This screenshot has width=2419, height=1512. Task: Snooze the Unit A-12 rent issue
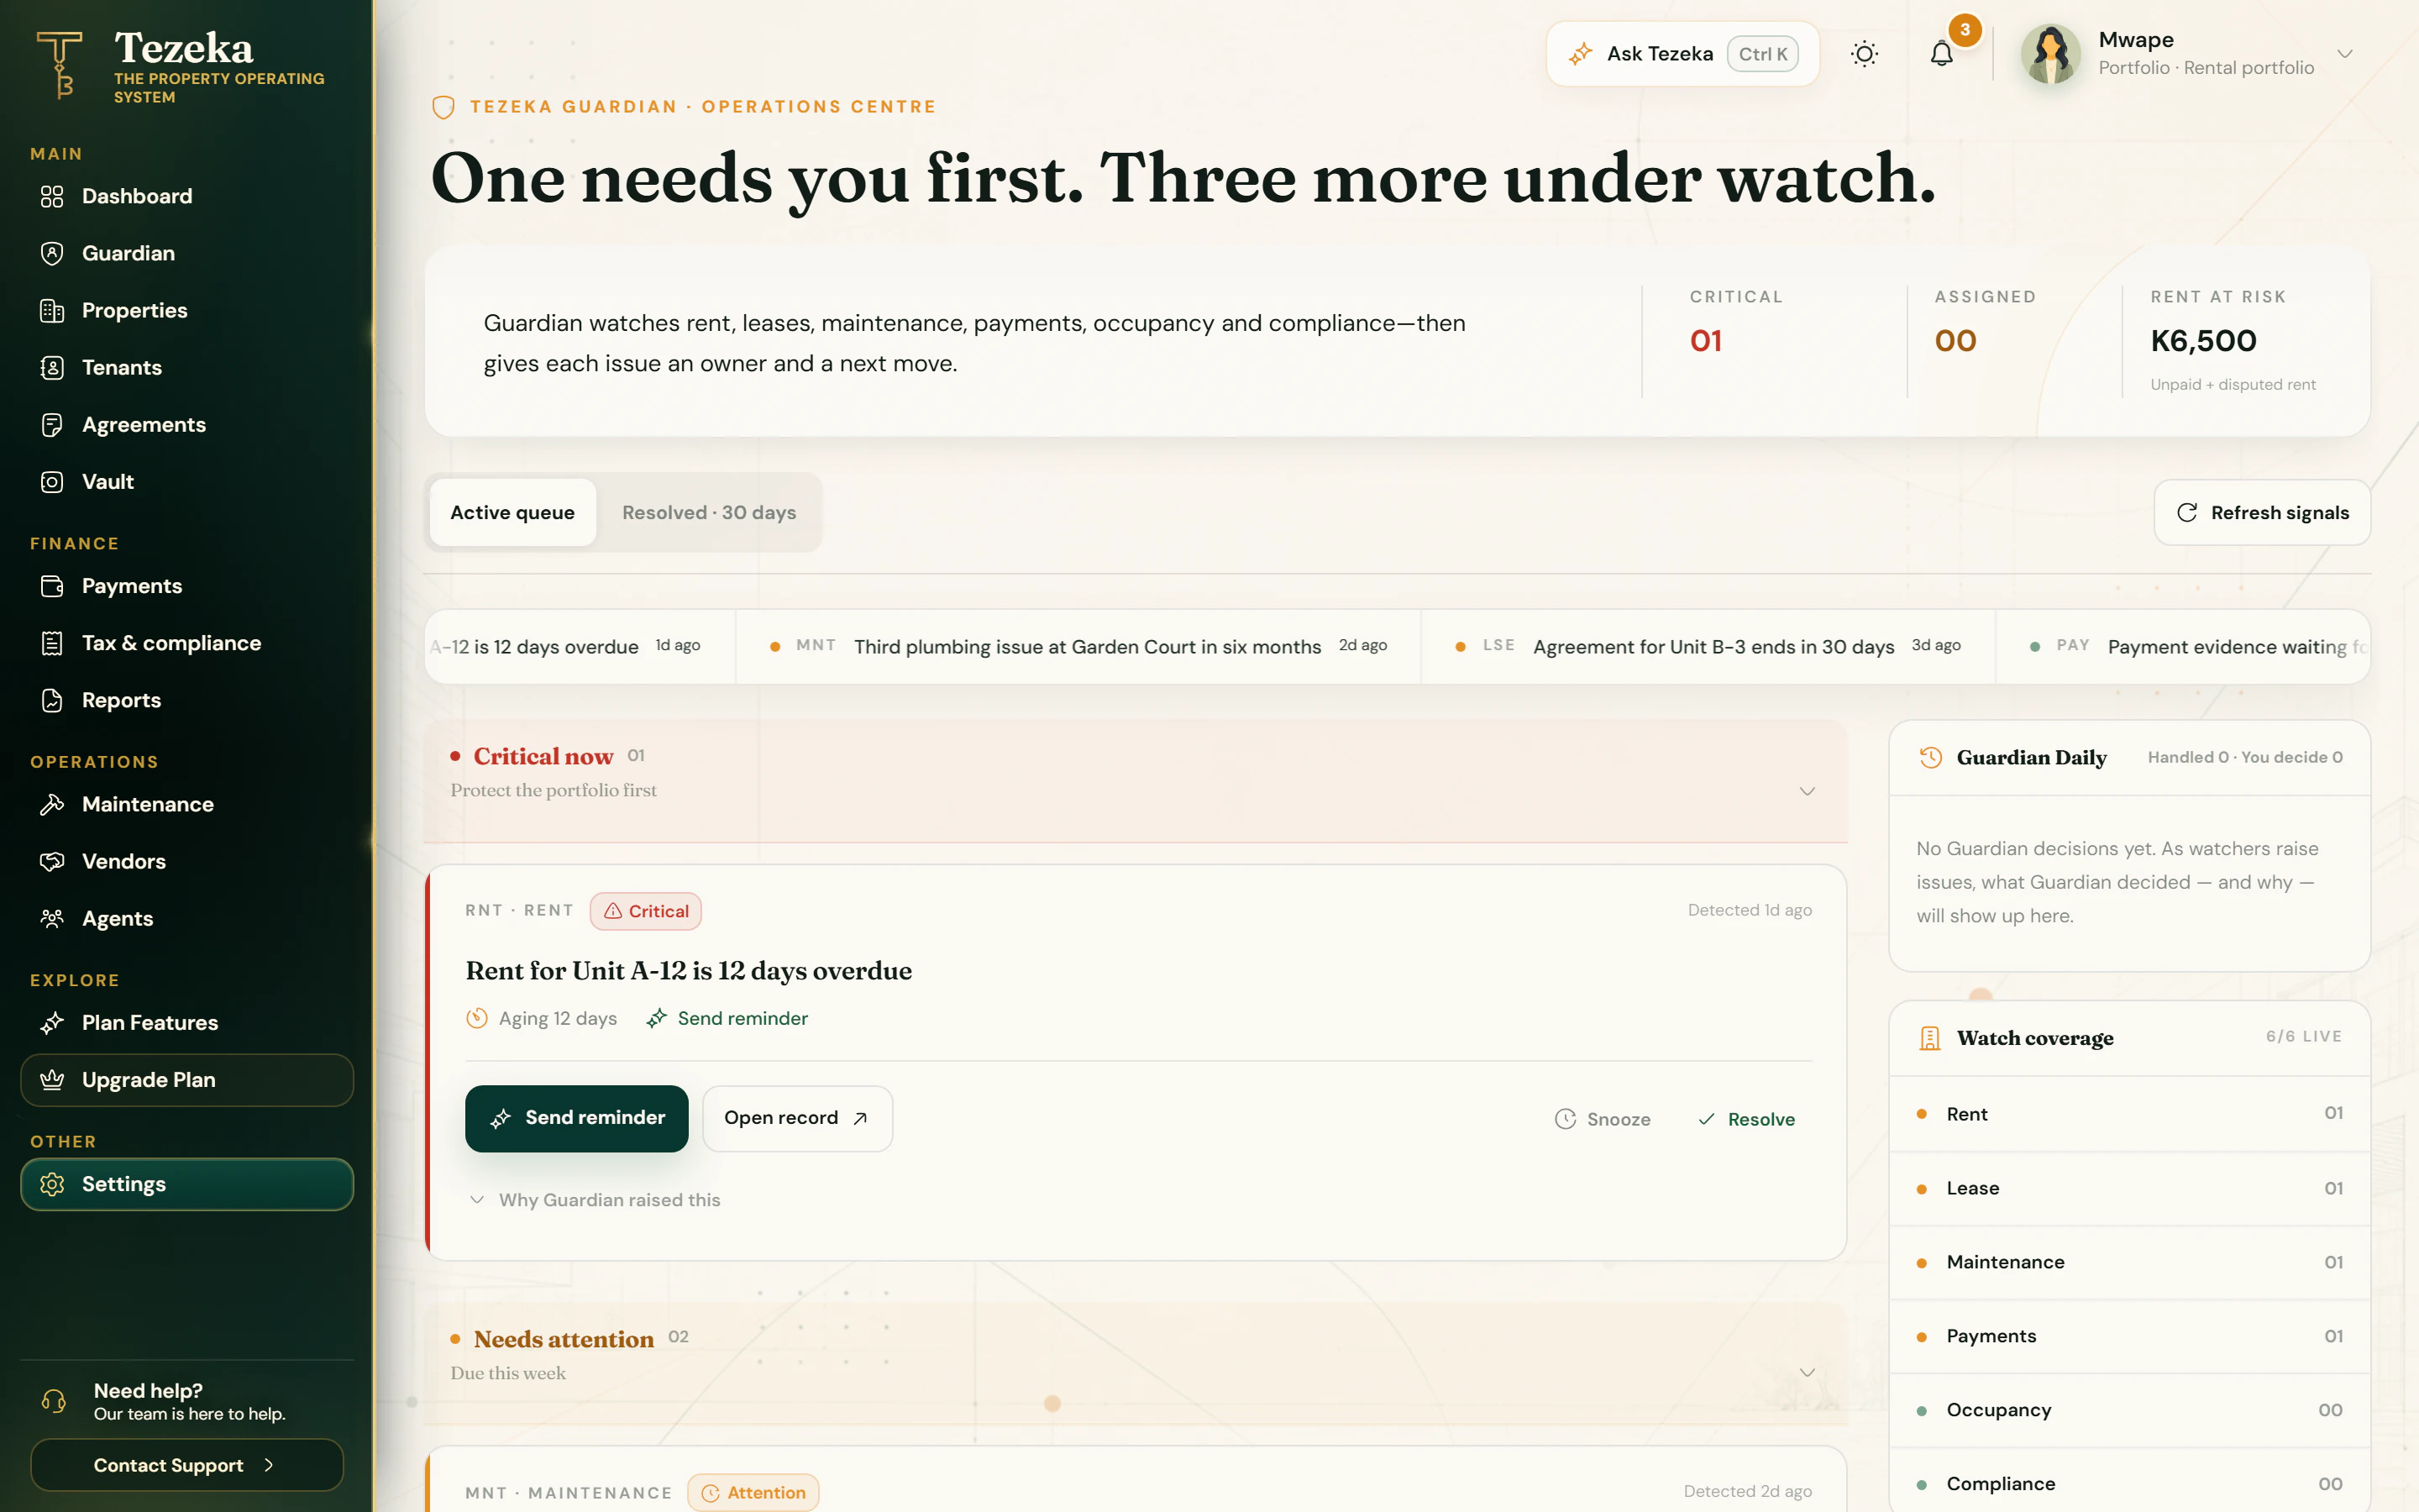tap(1603, 1119)
